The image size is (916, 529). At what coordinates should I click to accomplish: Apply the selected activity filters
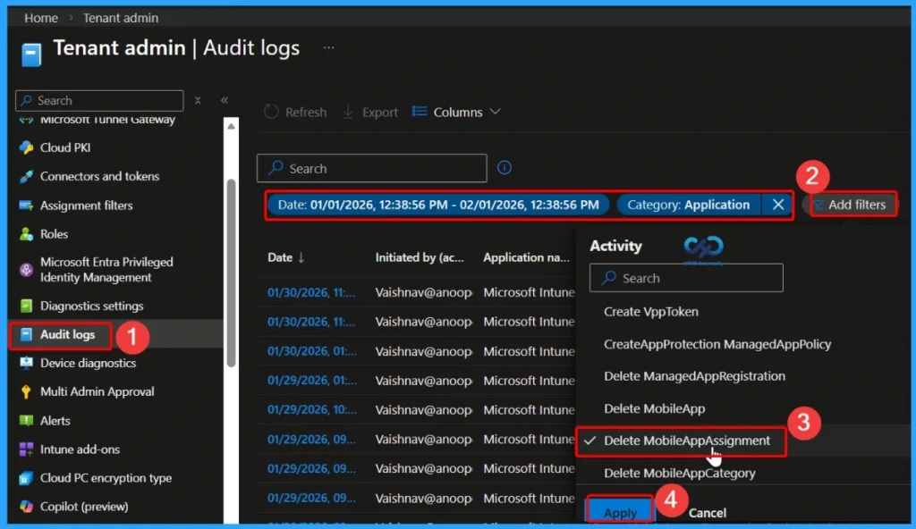point(619,510)
